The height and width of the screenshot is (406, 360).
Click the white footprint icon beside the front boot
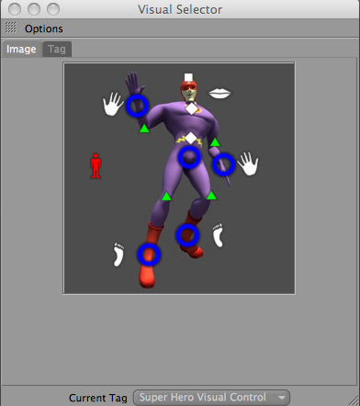118,254
